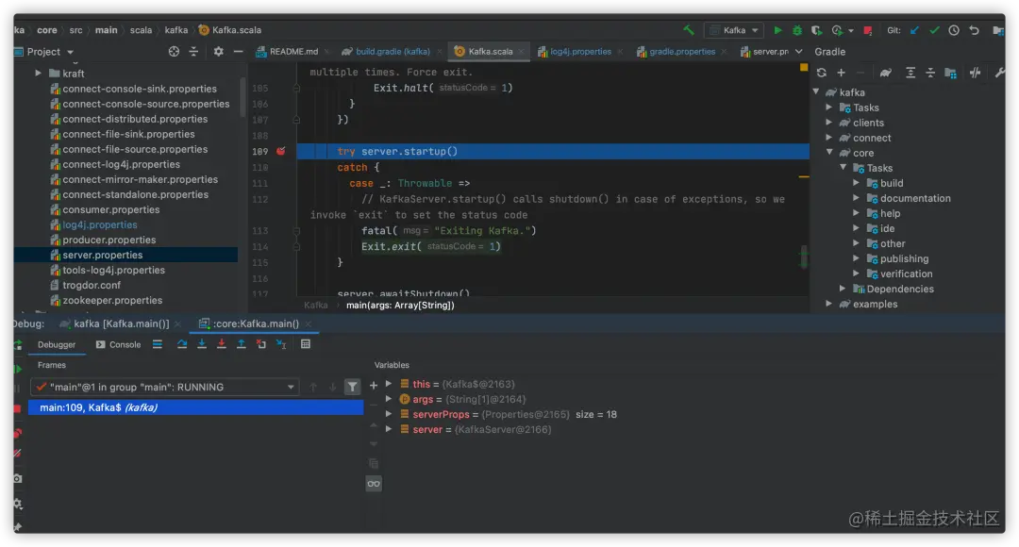Open Gradle build tool settings wrench
This screenshot has height=547, width=1019.
coord(999,73)
